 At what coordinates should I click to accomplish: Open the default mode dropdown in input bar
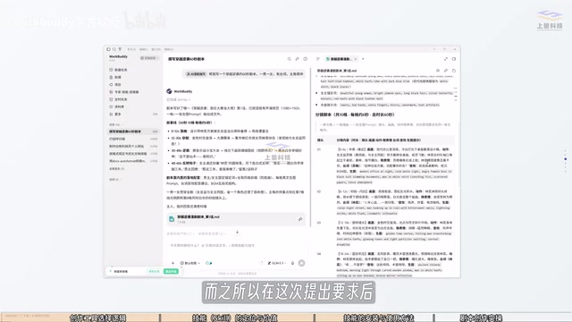click(x=190, y=263)
